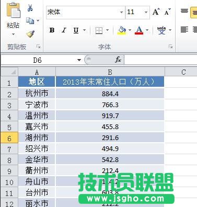Click the top align icon
197x207 pixels.
click(x=184, y=11)
